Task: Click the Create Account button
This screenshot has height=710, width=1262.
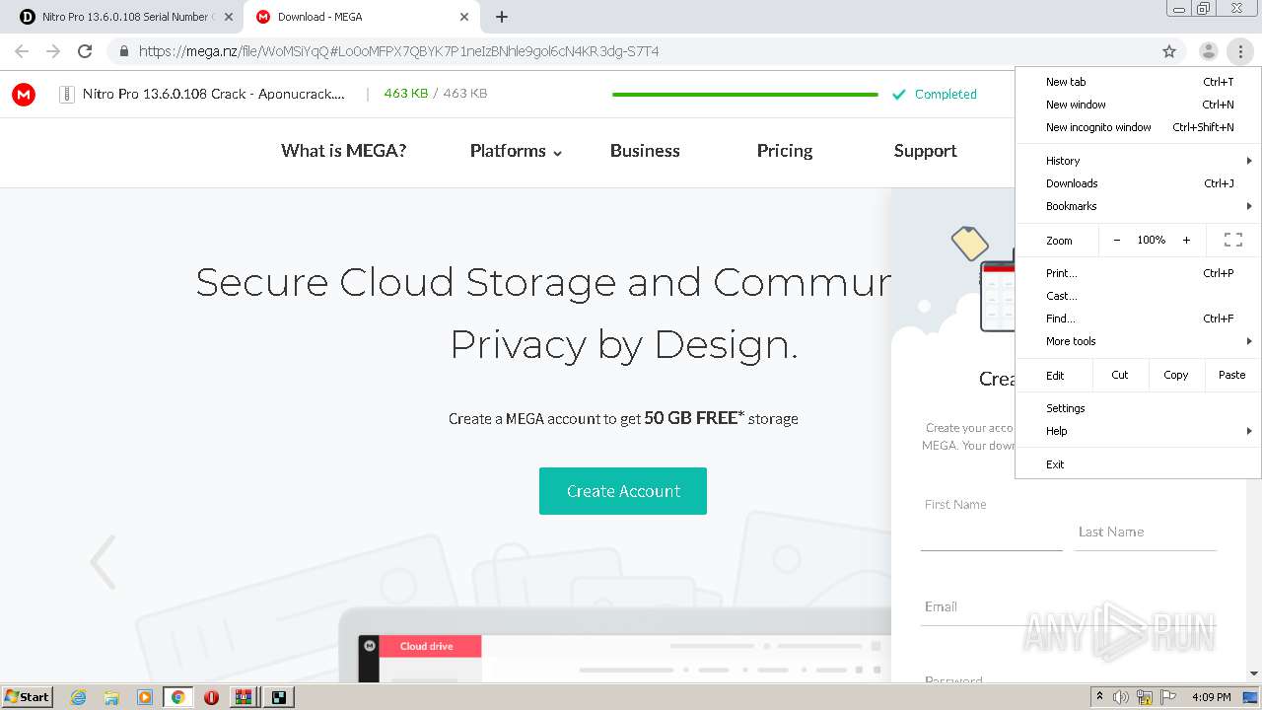Action: 623,491
